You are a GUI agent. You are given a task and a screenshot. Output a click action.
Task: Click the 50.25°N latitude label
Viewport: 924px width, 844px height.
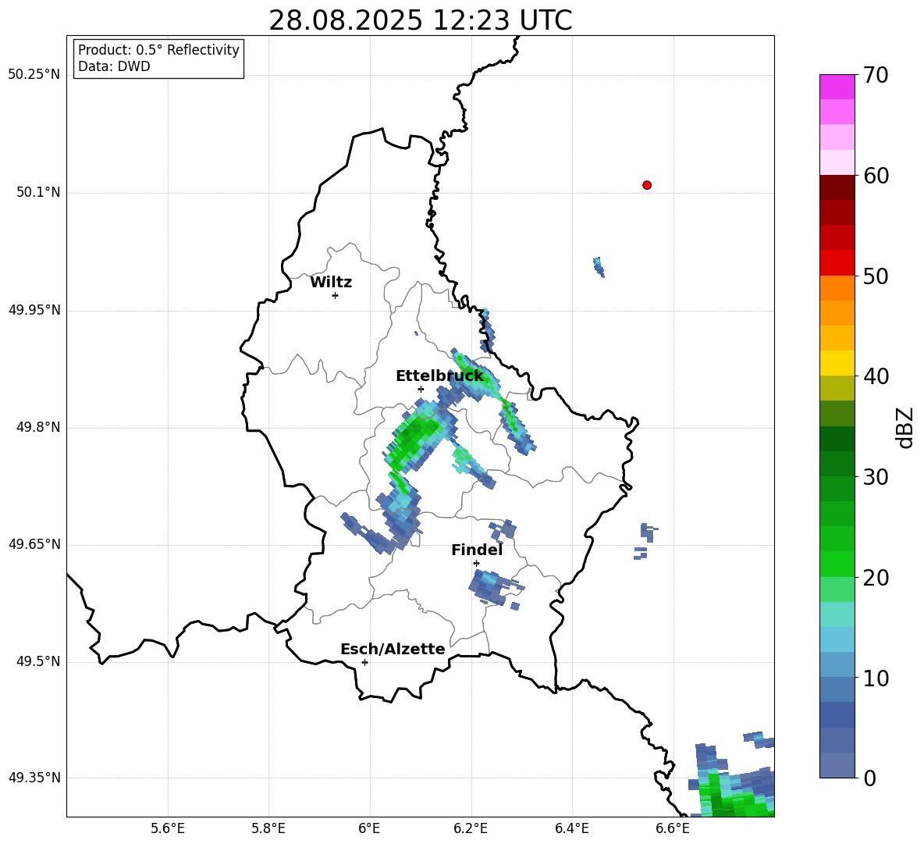[x=34, y=75]
